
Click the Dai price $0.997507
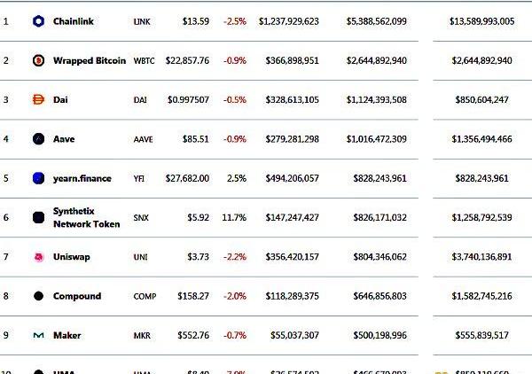188,100
